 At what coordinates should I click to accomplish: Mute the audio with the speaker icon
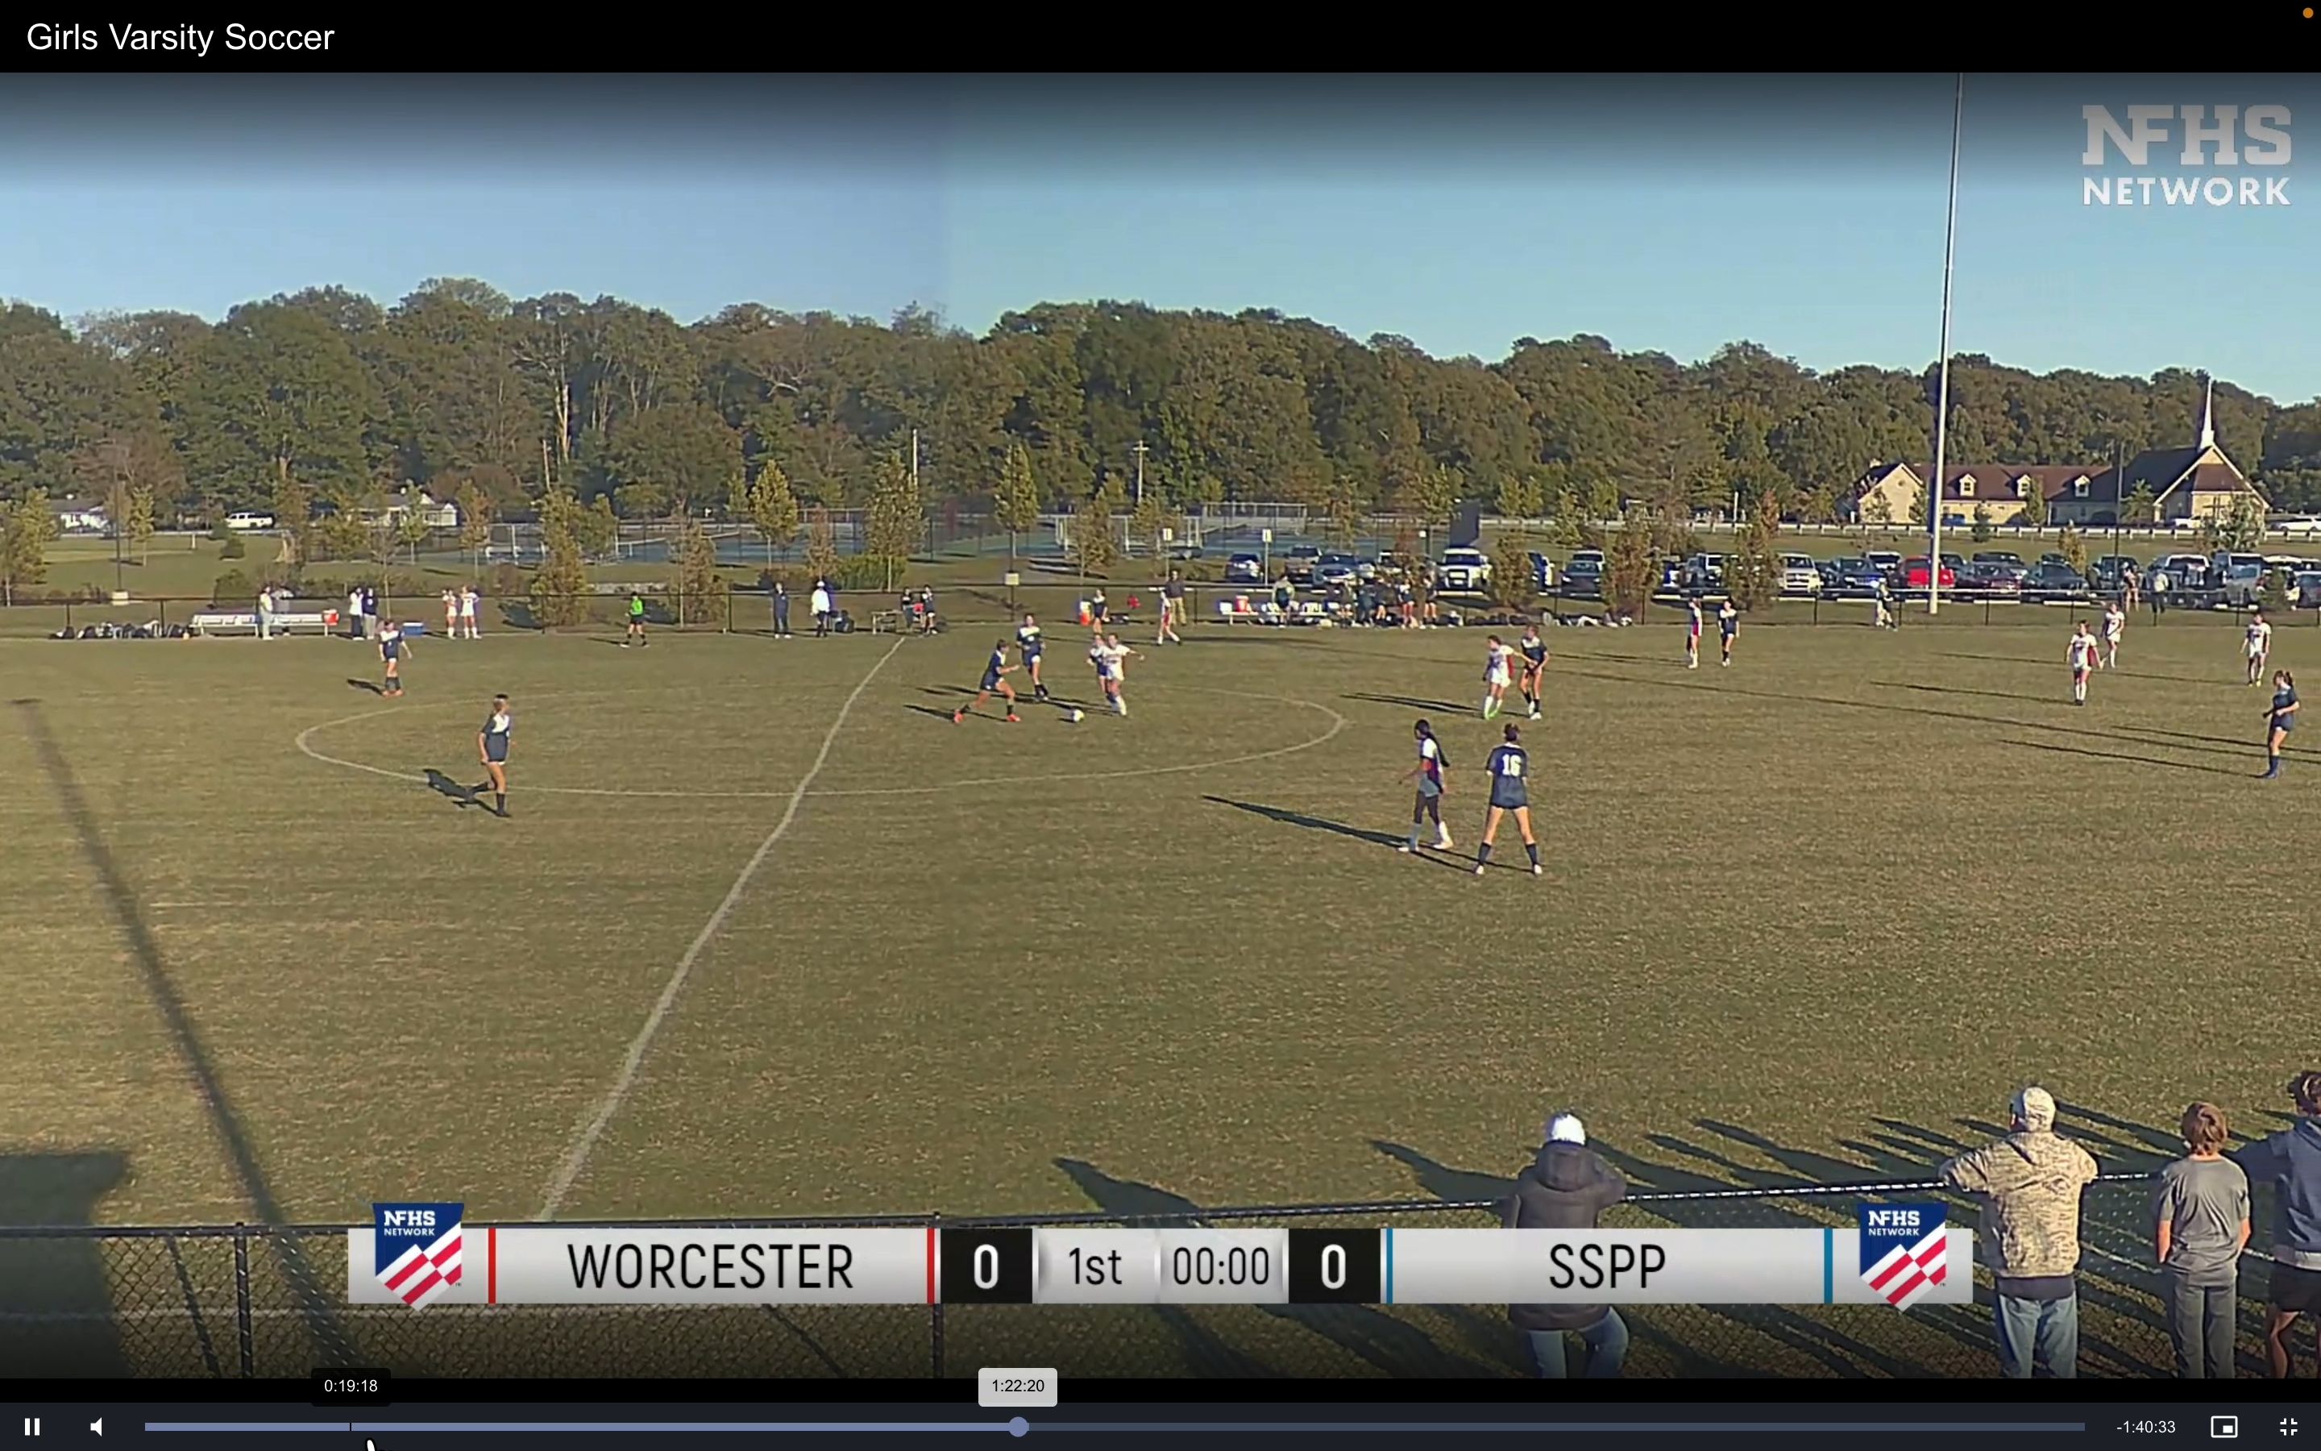point(97,1427)
